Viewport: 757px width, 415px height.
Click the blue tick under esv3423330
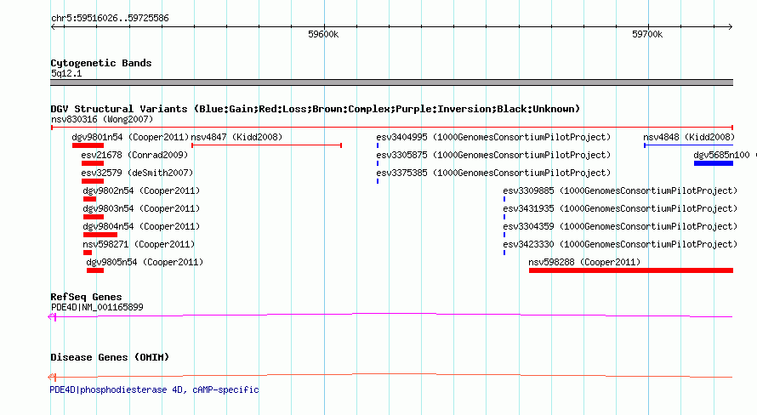coord(504,253)
